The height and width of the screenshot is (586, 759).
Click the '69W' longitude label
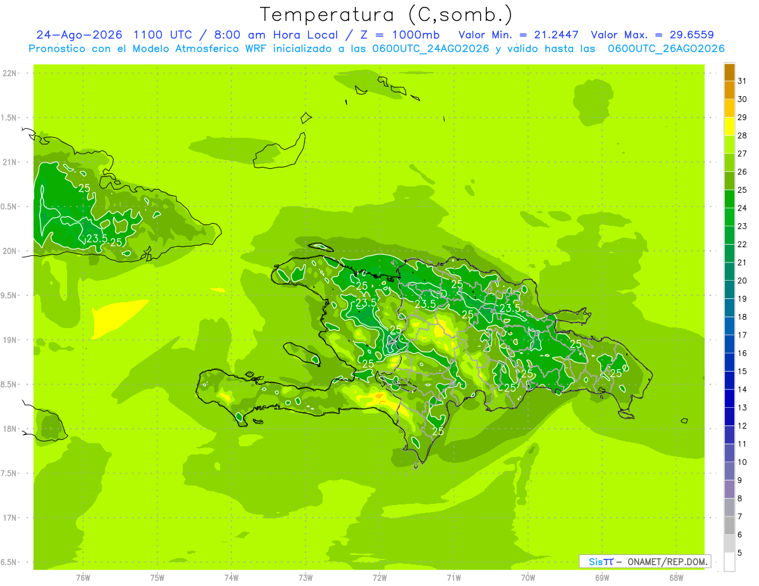coord(602,578)
